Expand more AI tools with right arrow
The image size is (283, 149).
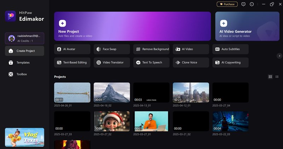pos(279,56)
